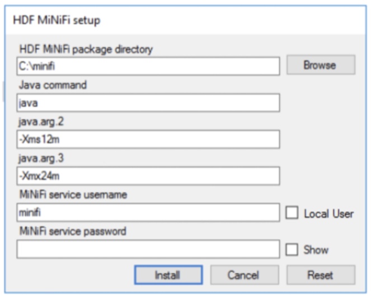Focus the empty MiNiFi service password field
The height and width of the screenshot is (298, 371).
[148, 249]
